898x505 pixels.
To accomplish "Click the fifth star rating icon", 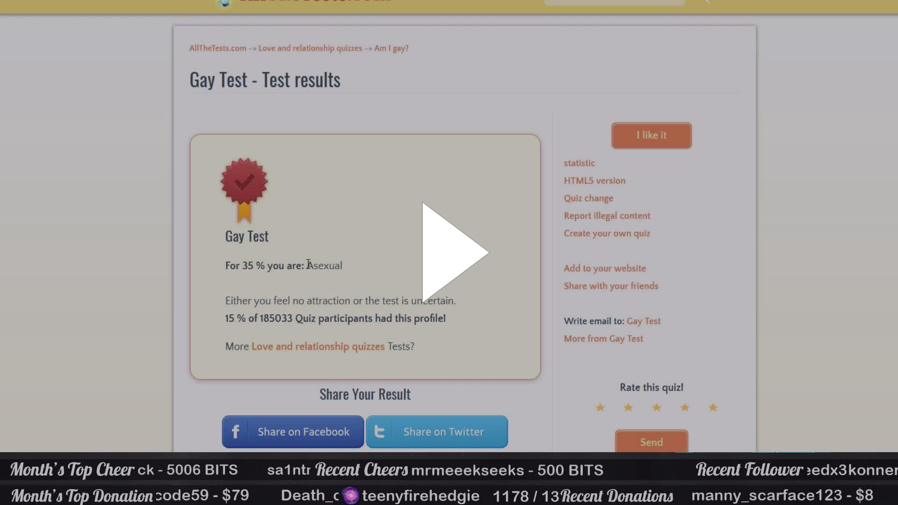I will tap(713, 407).
